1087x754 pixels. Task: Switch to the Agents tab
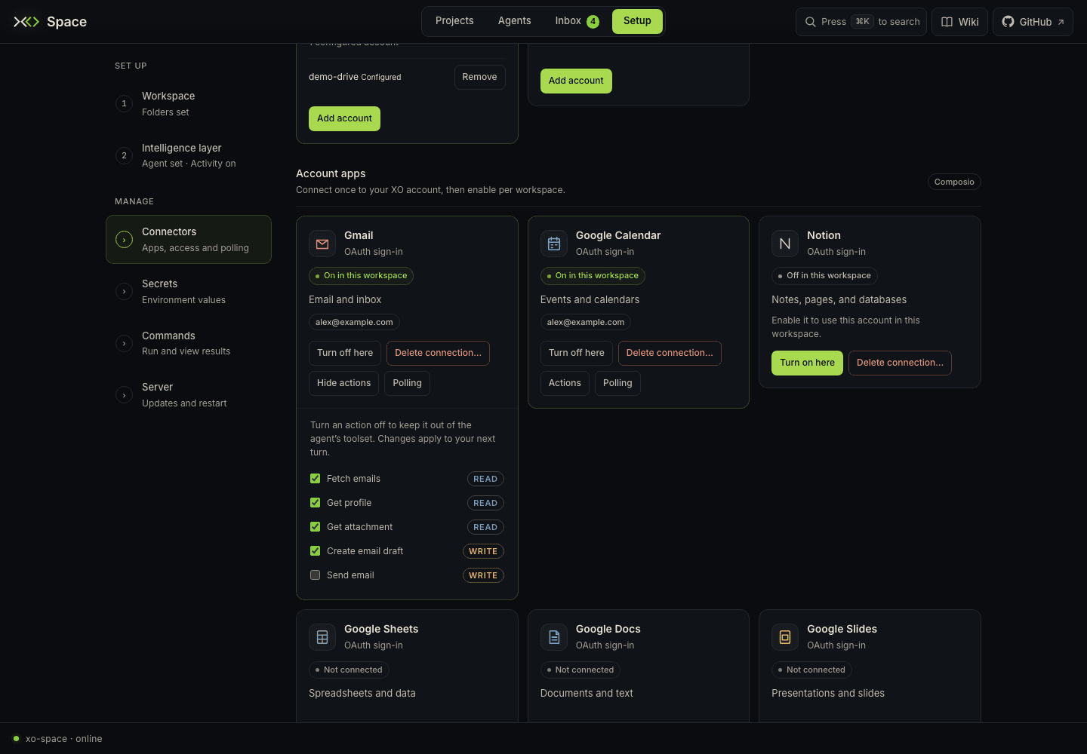(515, 21)
